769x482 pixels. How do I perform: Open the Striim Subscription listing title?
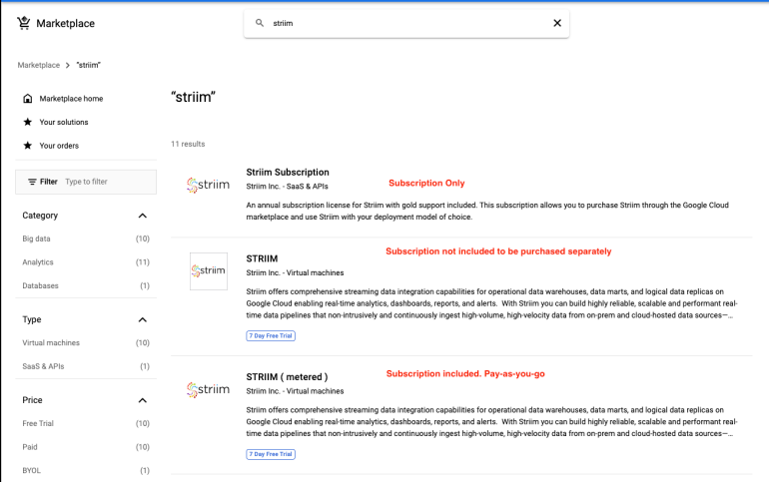288,172
